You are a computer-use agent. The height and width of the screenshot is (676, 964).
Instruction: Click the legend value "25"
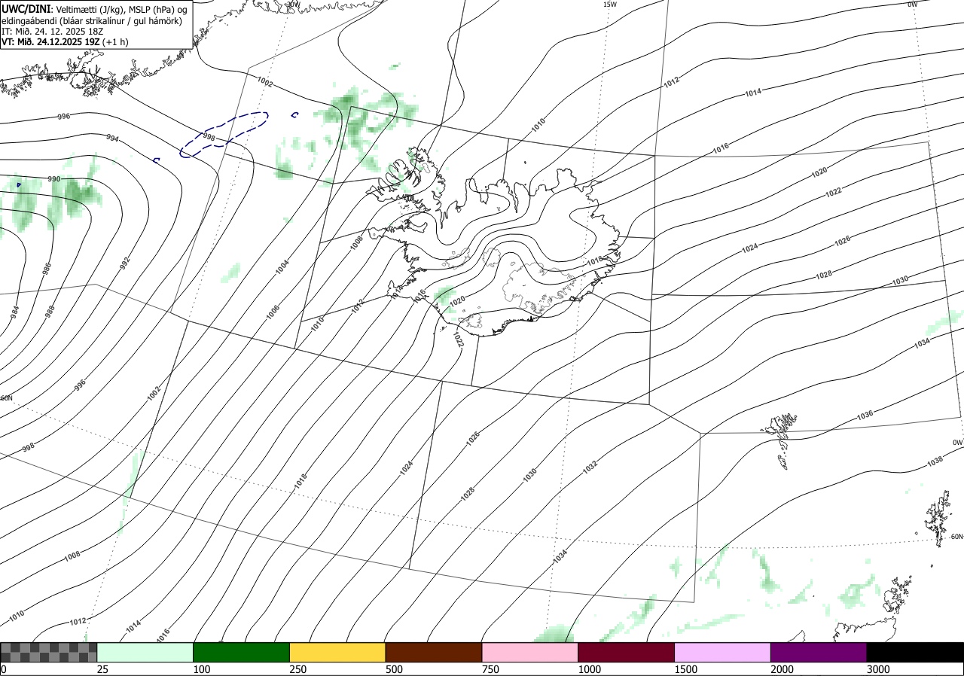tap(103, 669)
